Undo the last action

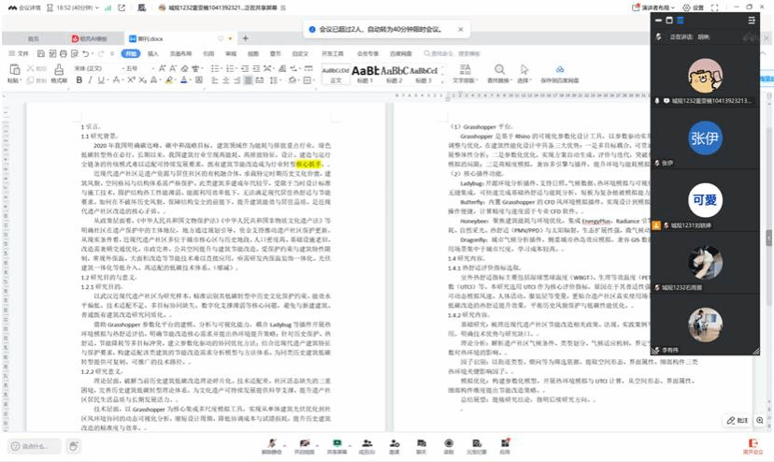click(86, 53)
